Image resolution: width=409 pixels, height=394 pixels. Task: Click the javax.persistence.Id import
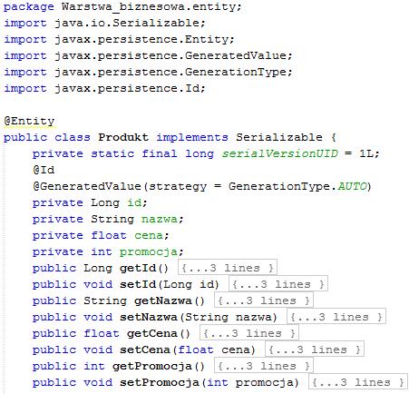tap(127, 88)
